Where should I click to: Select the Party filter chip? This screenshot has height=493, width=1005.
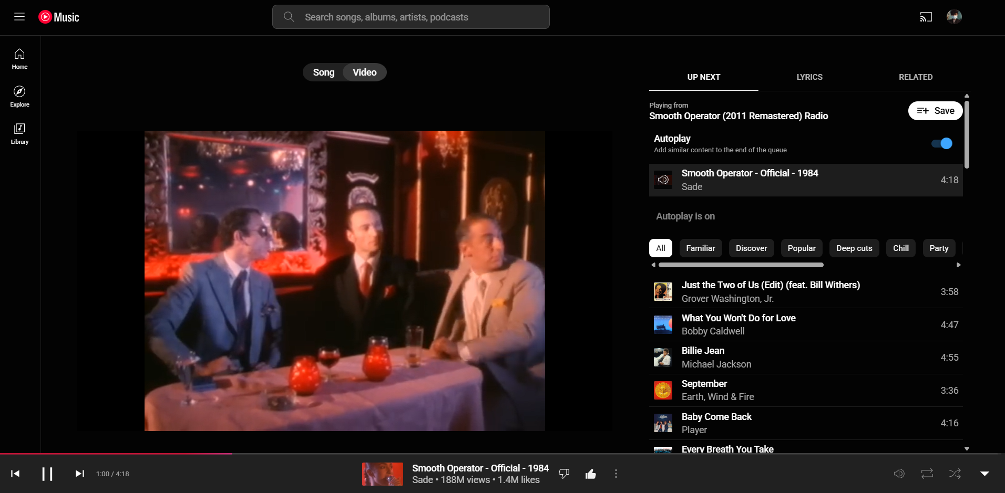coord(939,248)
